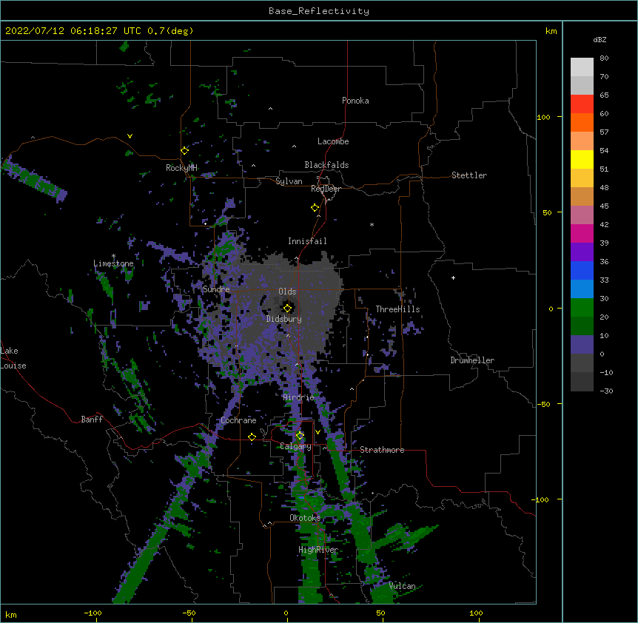
Task: Click the yellow diamond marker above Calgary
Action: coord(300,436)
